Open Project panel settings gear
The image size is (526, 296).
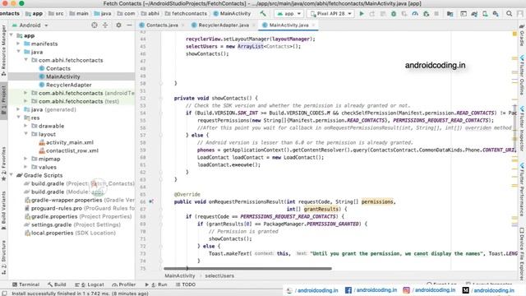[118, 25]
